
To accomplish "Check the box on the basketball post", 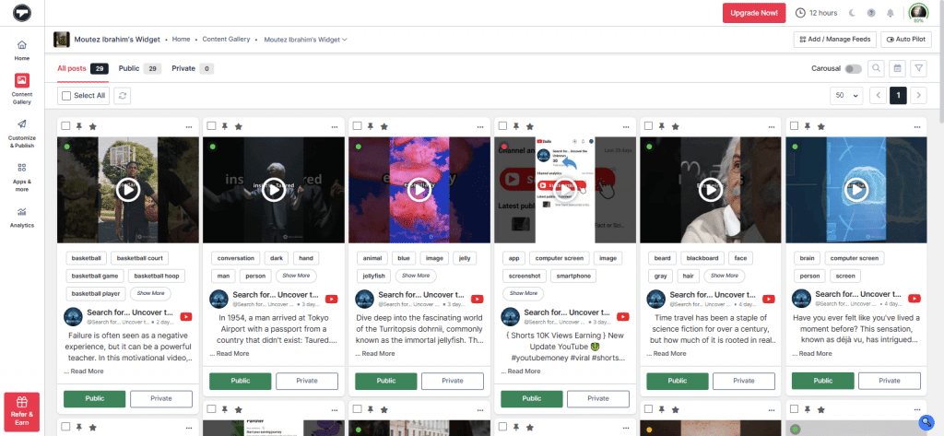I will tap(65, 126).
